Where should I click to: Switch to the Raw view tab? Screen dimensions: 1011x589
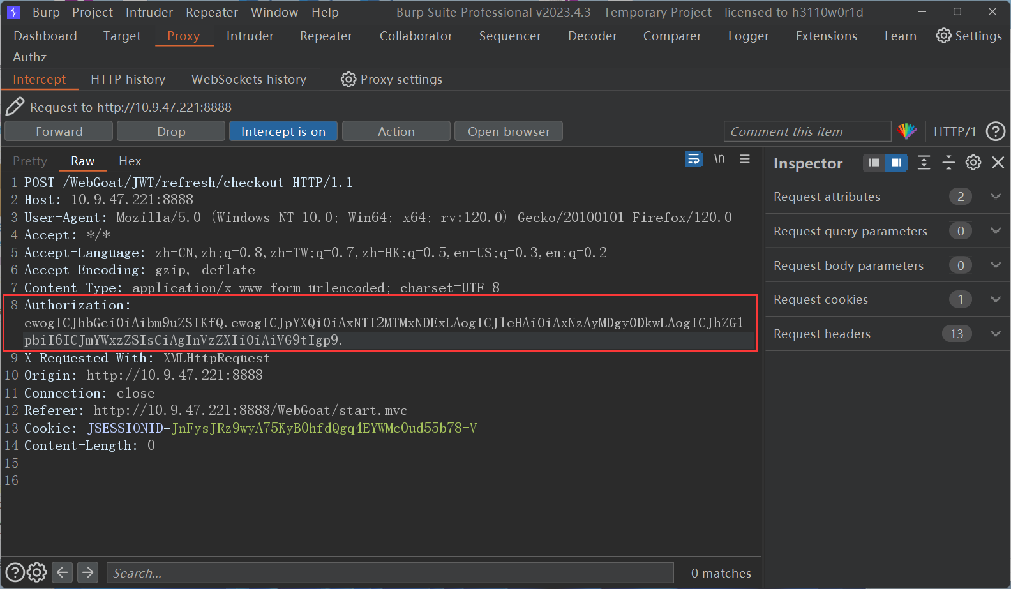[x=82, y=161]
